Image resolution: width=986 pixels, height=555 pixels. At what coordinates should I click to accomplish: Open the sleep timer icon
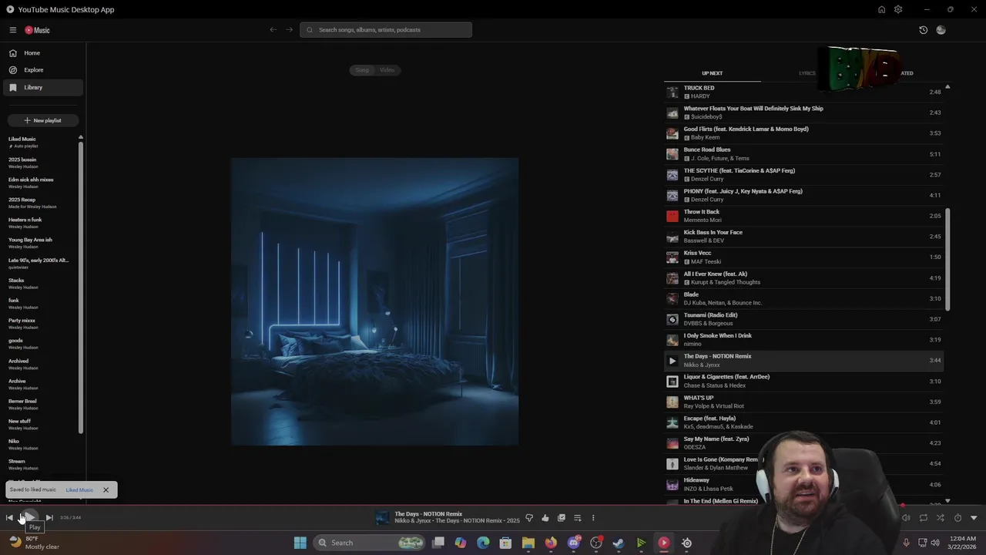pyautogui.click(x=957, y=518)
